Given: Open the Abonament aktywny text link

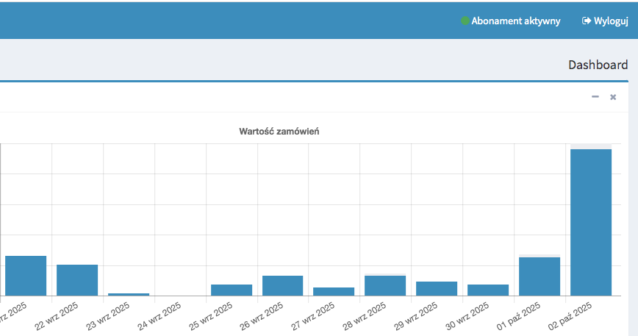Looking at the screenshot, I should pos(516,21).
